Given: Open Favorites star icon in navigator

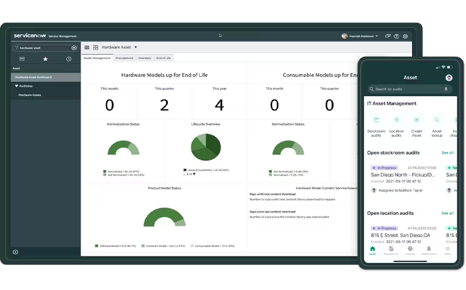Looking at the screenshot, I should [x=45, y=59].
